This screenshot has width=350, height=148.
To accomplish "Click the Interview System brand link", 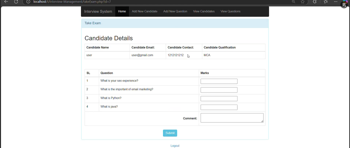I will click(98, 11).
